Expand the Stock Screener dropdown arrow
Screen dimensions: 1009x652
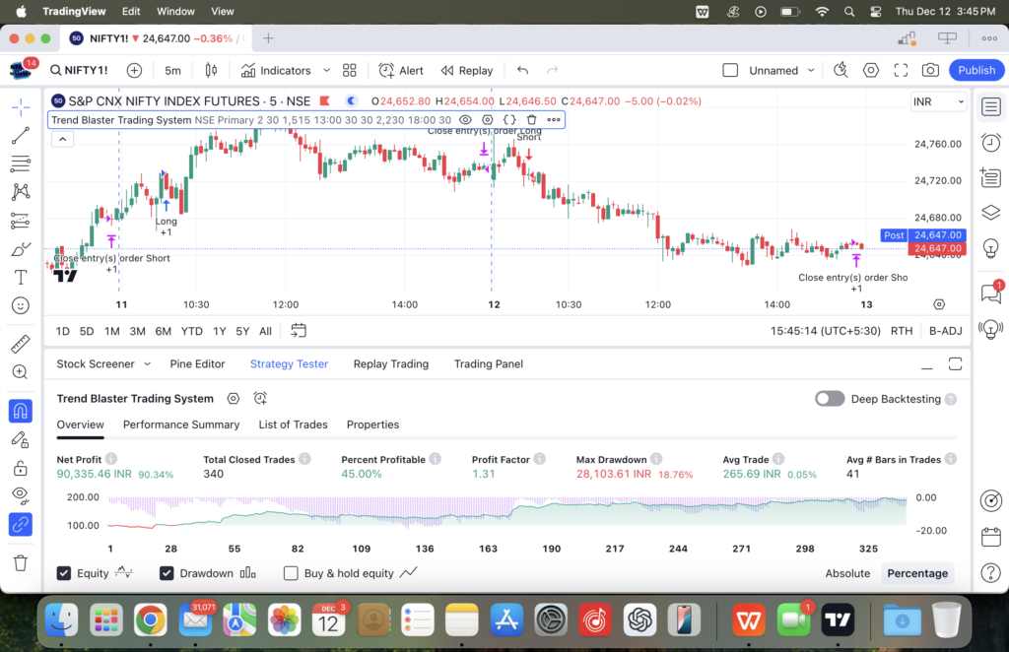pos(148,364)
